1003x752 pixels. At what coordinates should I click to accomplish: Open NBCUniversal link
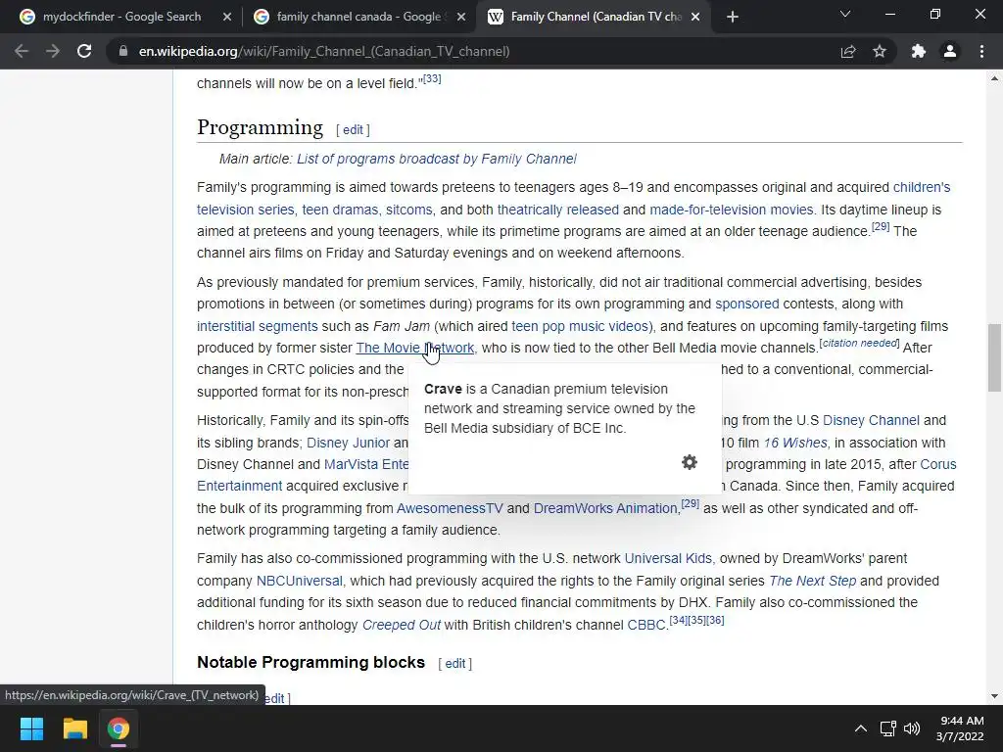pyautogui.click(x=300, y=582)
